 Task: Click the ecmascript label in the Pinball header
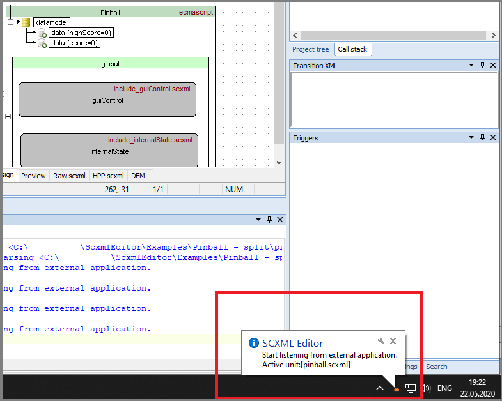click(x=196, y=12)
